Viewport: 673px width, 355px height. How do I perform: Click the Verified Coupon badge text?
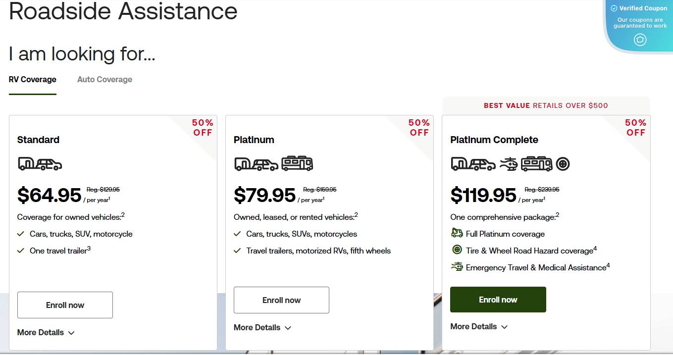point(643,8)
